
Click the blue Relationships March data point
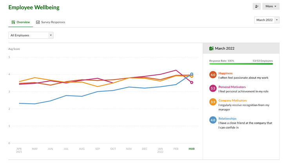tap(192, 74)
